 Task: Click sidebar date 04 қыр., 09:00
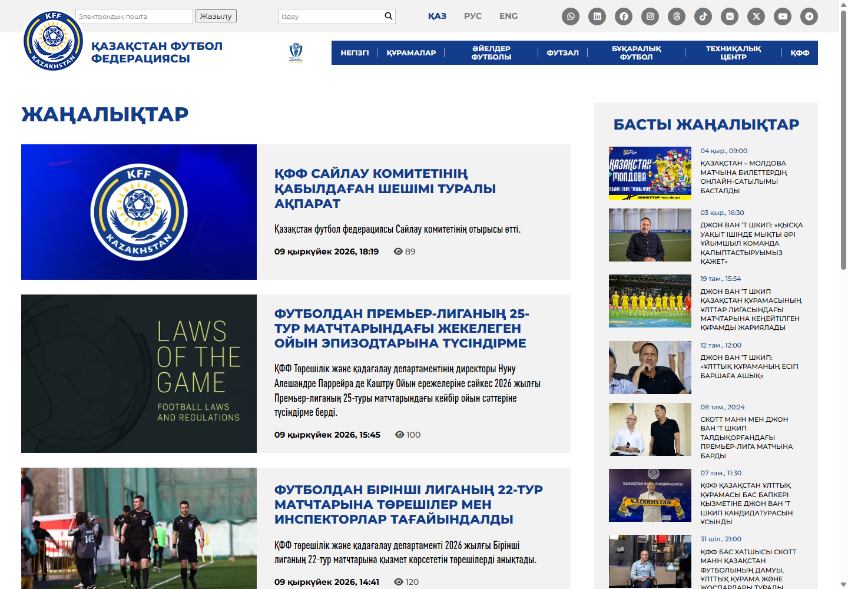[724, 151]
